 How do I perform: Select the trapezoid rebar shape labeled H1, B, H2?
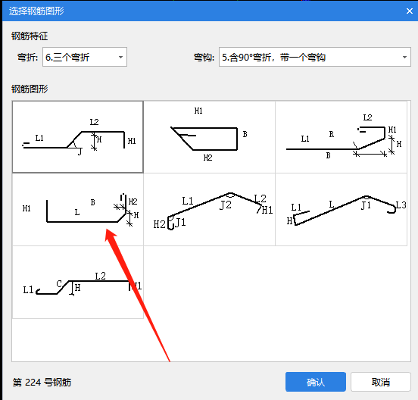[x=209, y=137]
